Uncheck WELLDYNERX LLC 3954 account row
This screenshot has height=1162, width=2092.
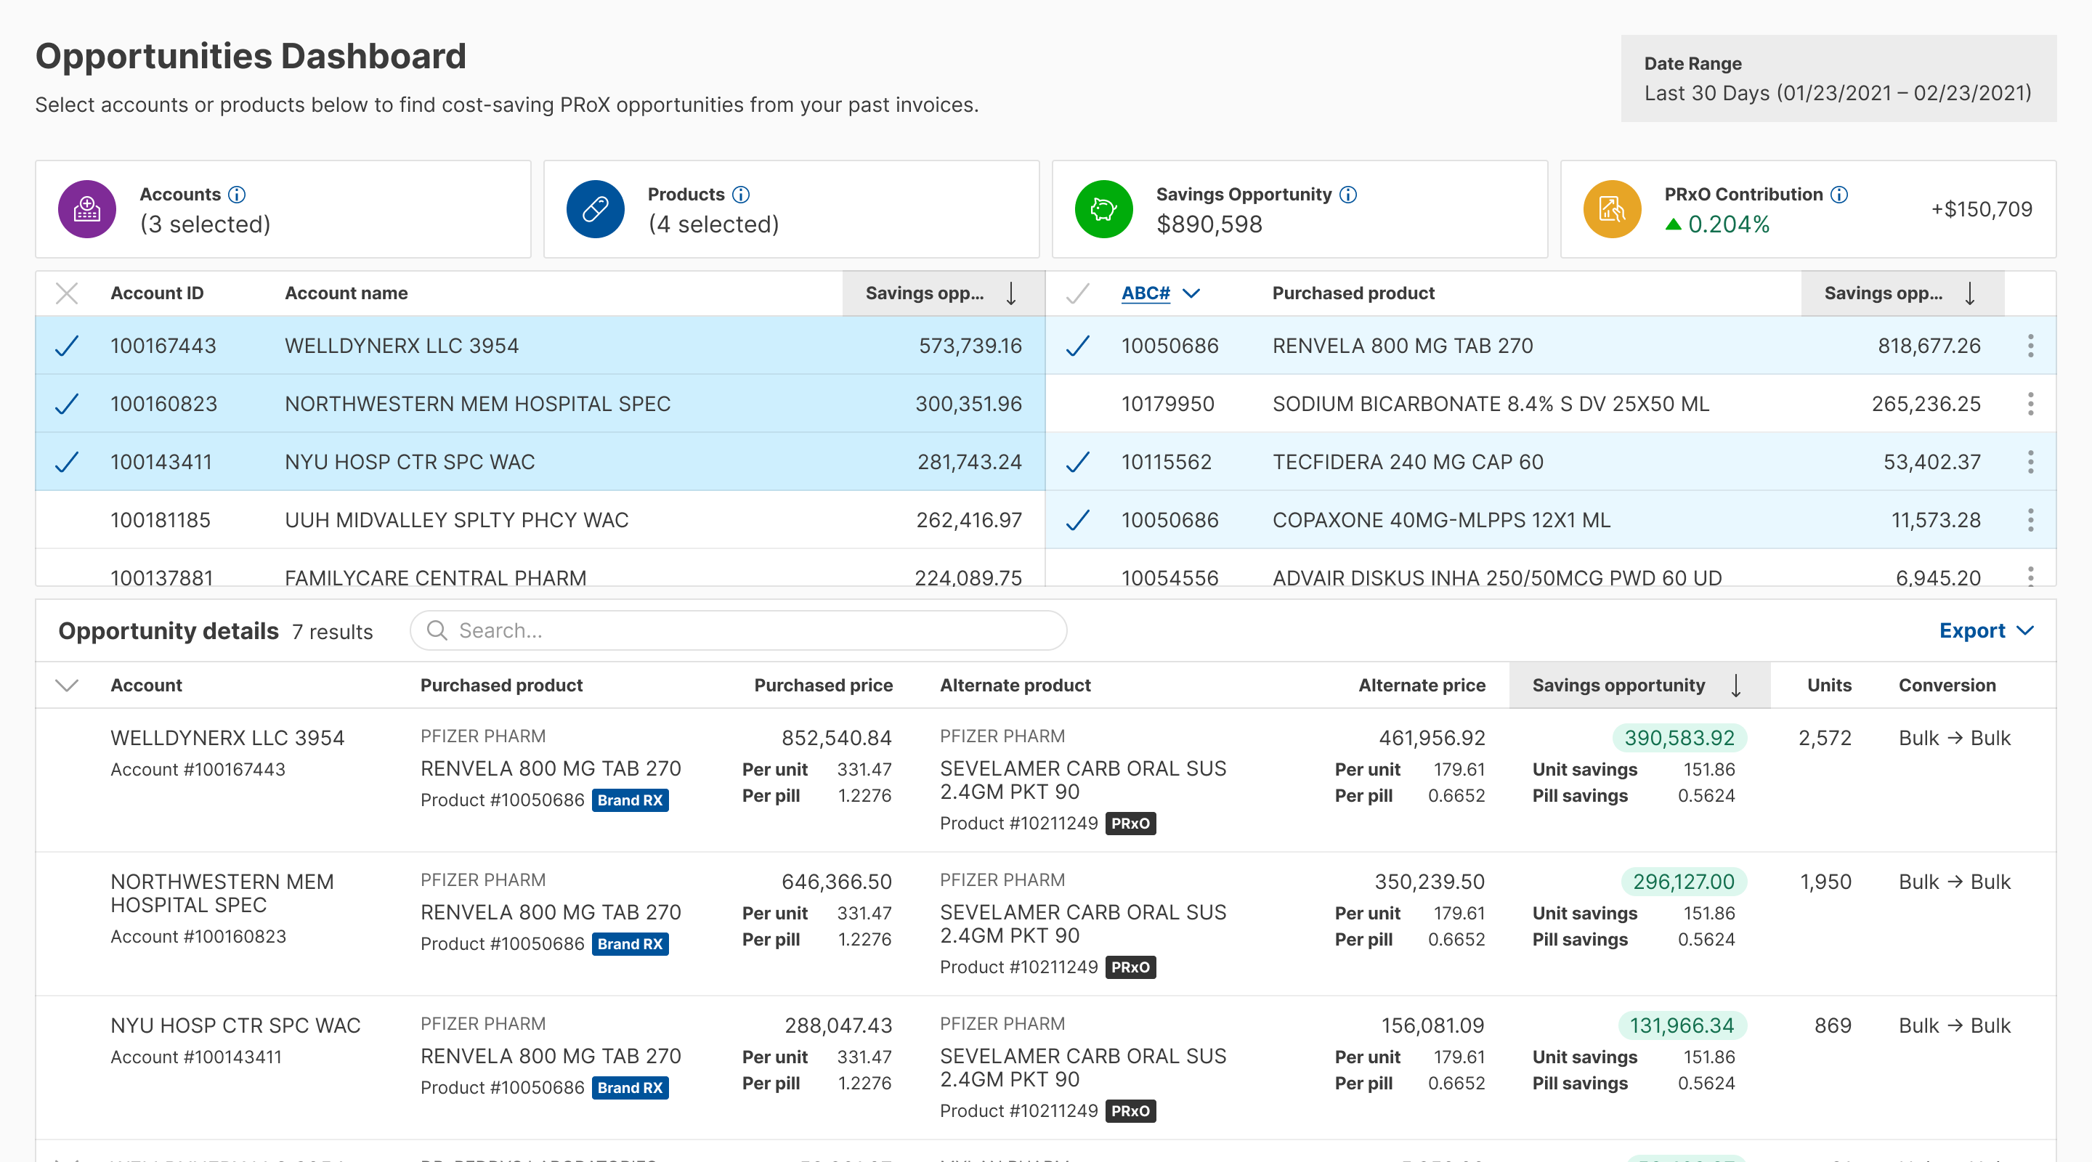pyautogui.click(x=67, y=346)
